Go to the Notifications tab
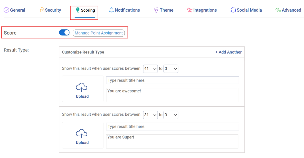 point(124,10)
